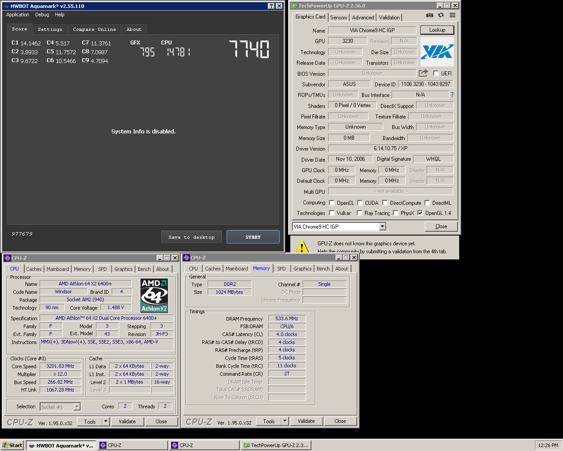Open the GPU-Z hamburger menu
The image size is (563, 451).
(x=452, y=15)
